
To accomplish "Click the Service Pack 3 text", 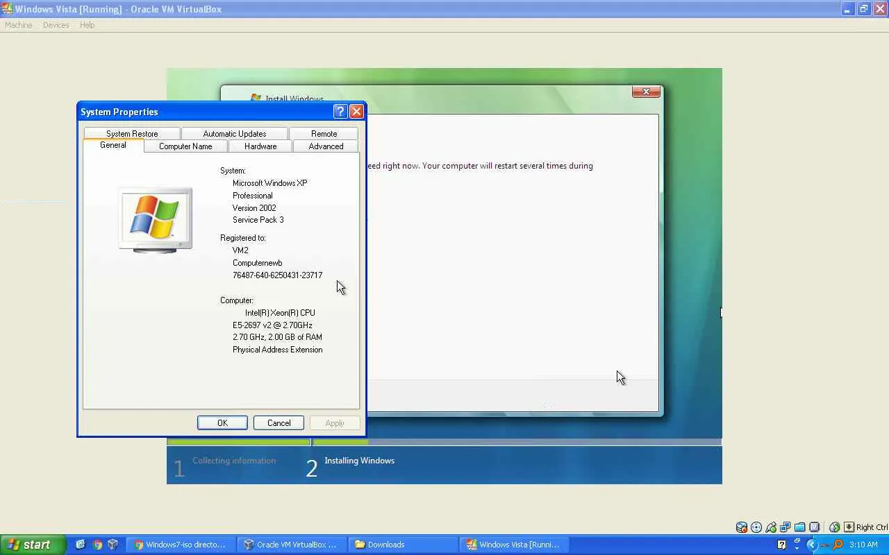I will (x=258, y=220).
